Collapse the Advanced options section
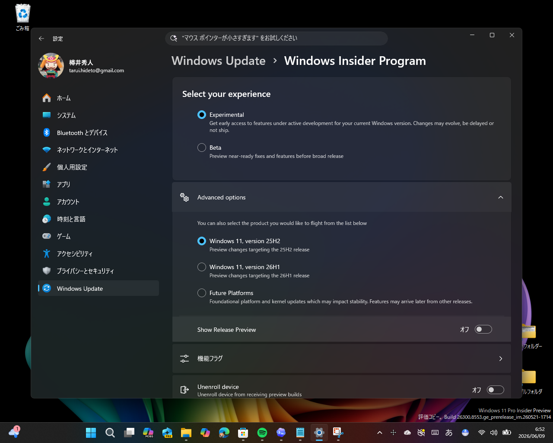 point(501,197)
